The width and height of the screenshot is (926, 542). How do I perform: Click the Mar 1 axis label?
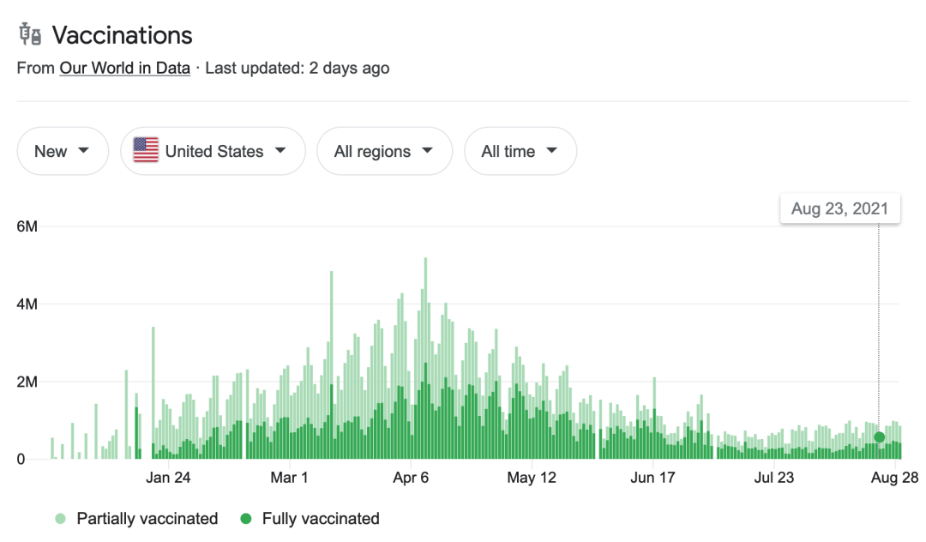(x=290, y=478)
